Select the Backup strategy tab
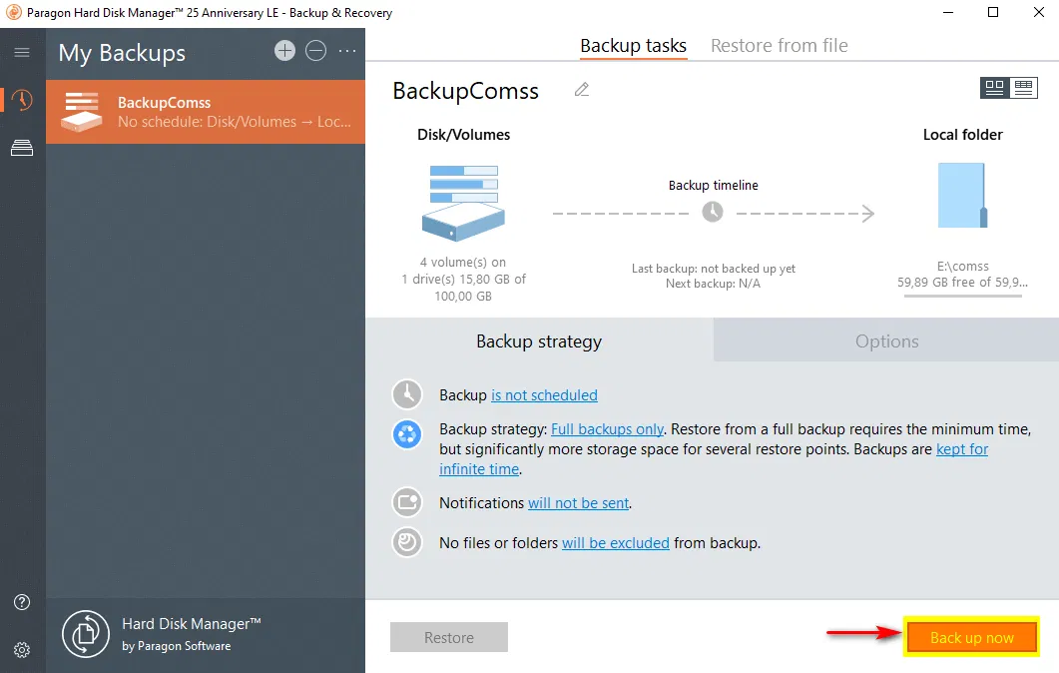This screenshot has height=673, width=1059. point(539,340)
